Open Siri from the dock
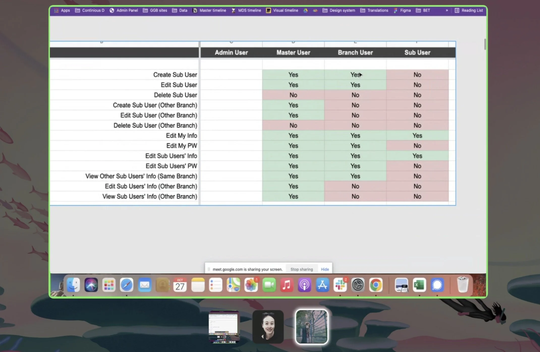The height and width of the screenshot is (352, 540). click(91, 285)
